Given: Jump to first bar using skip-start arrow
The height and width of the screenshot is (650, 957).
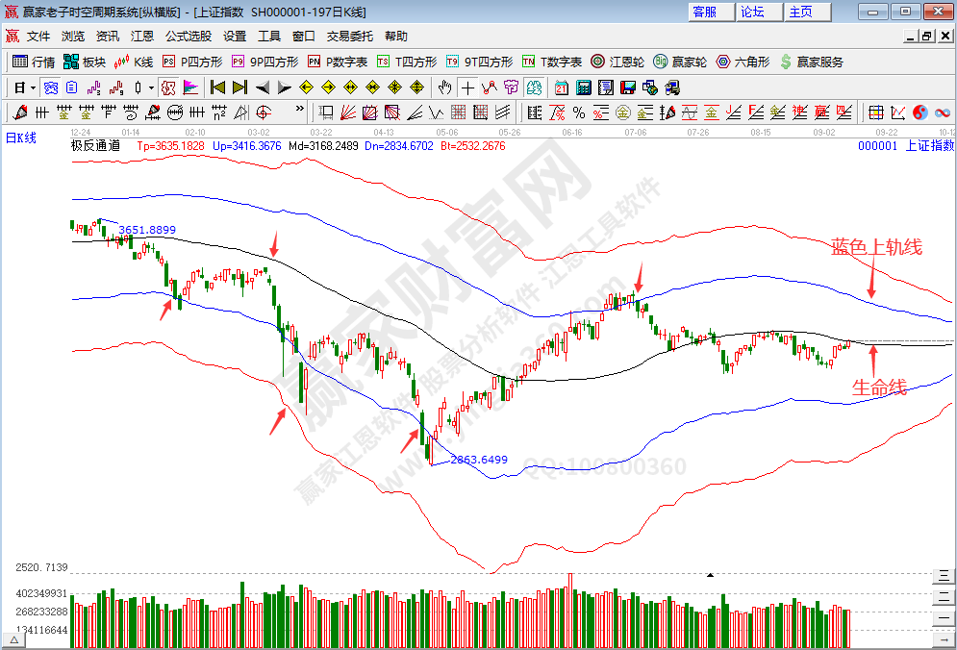Looking at the screenshot, I should point(217,87).
